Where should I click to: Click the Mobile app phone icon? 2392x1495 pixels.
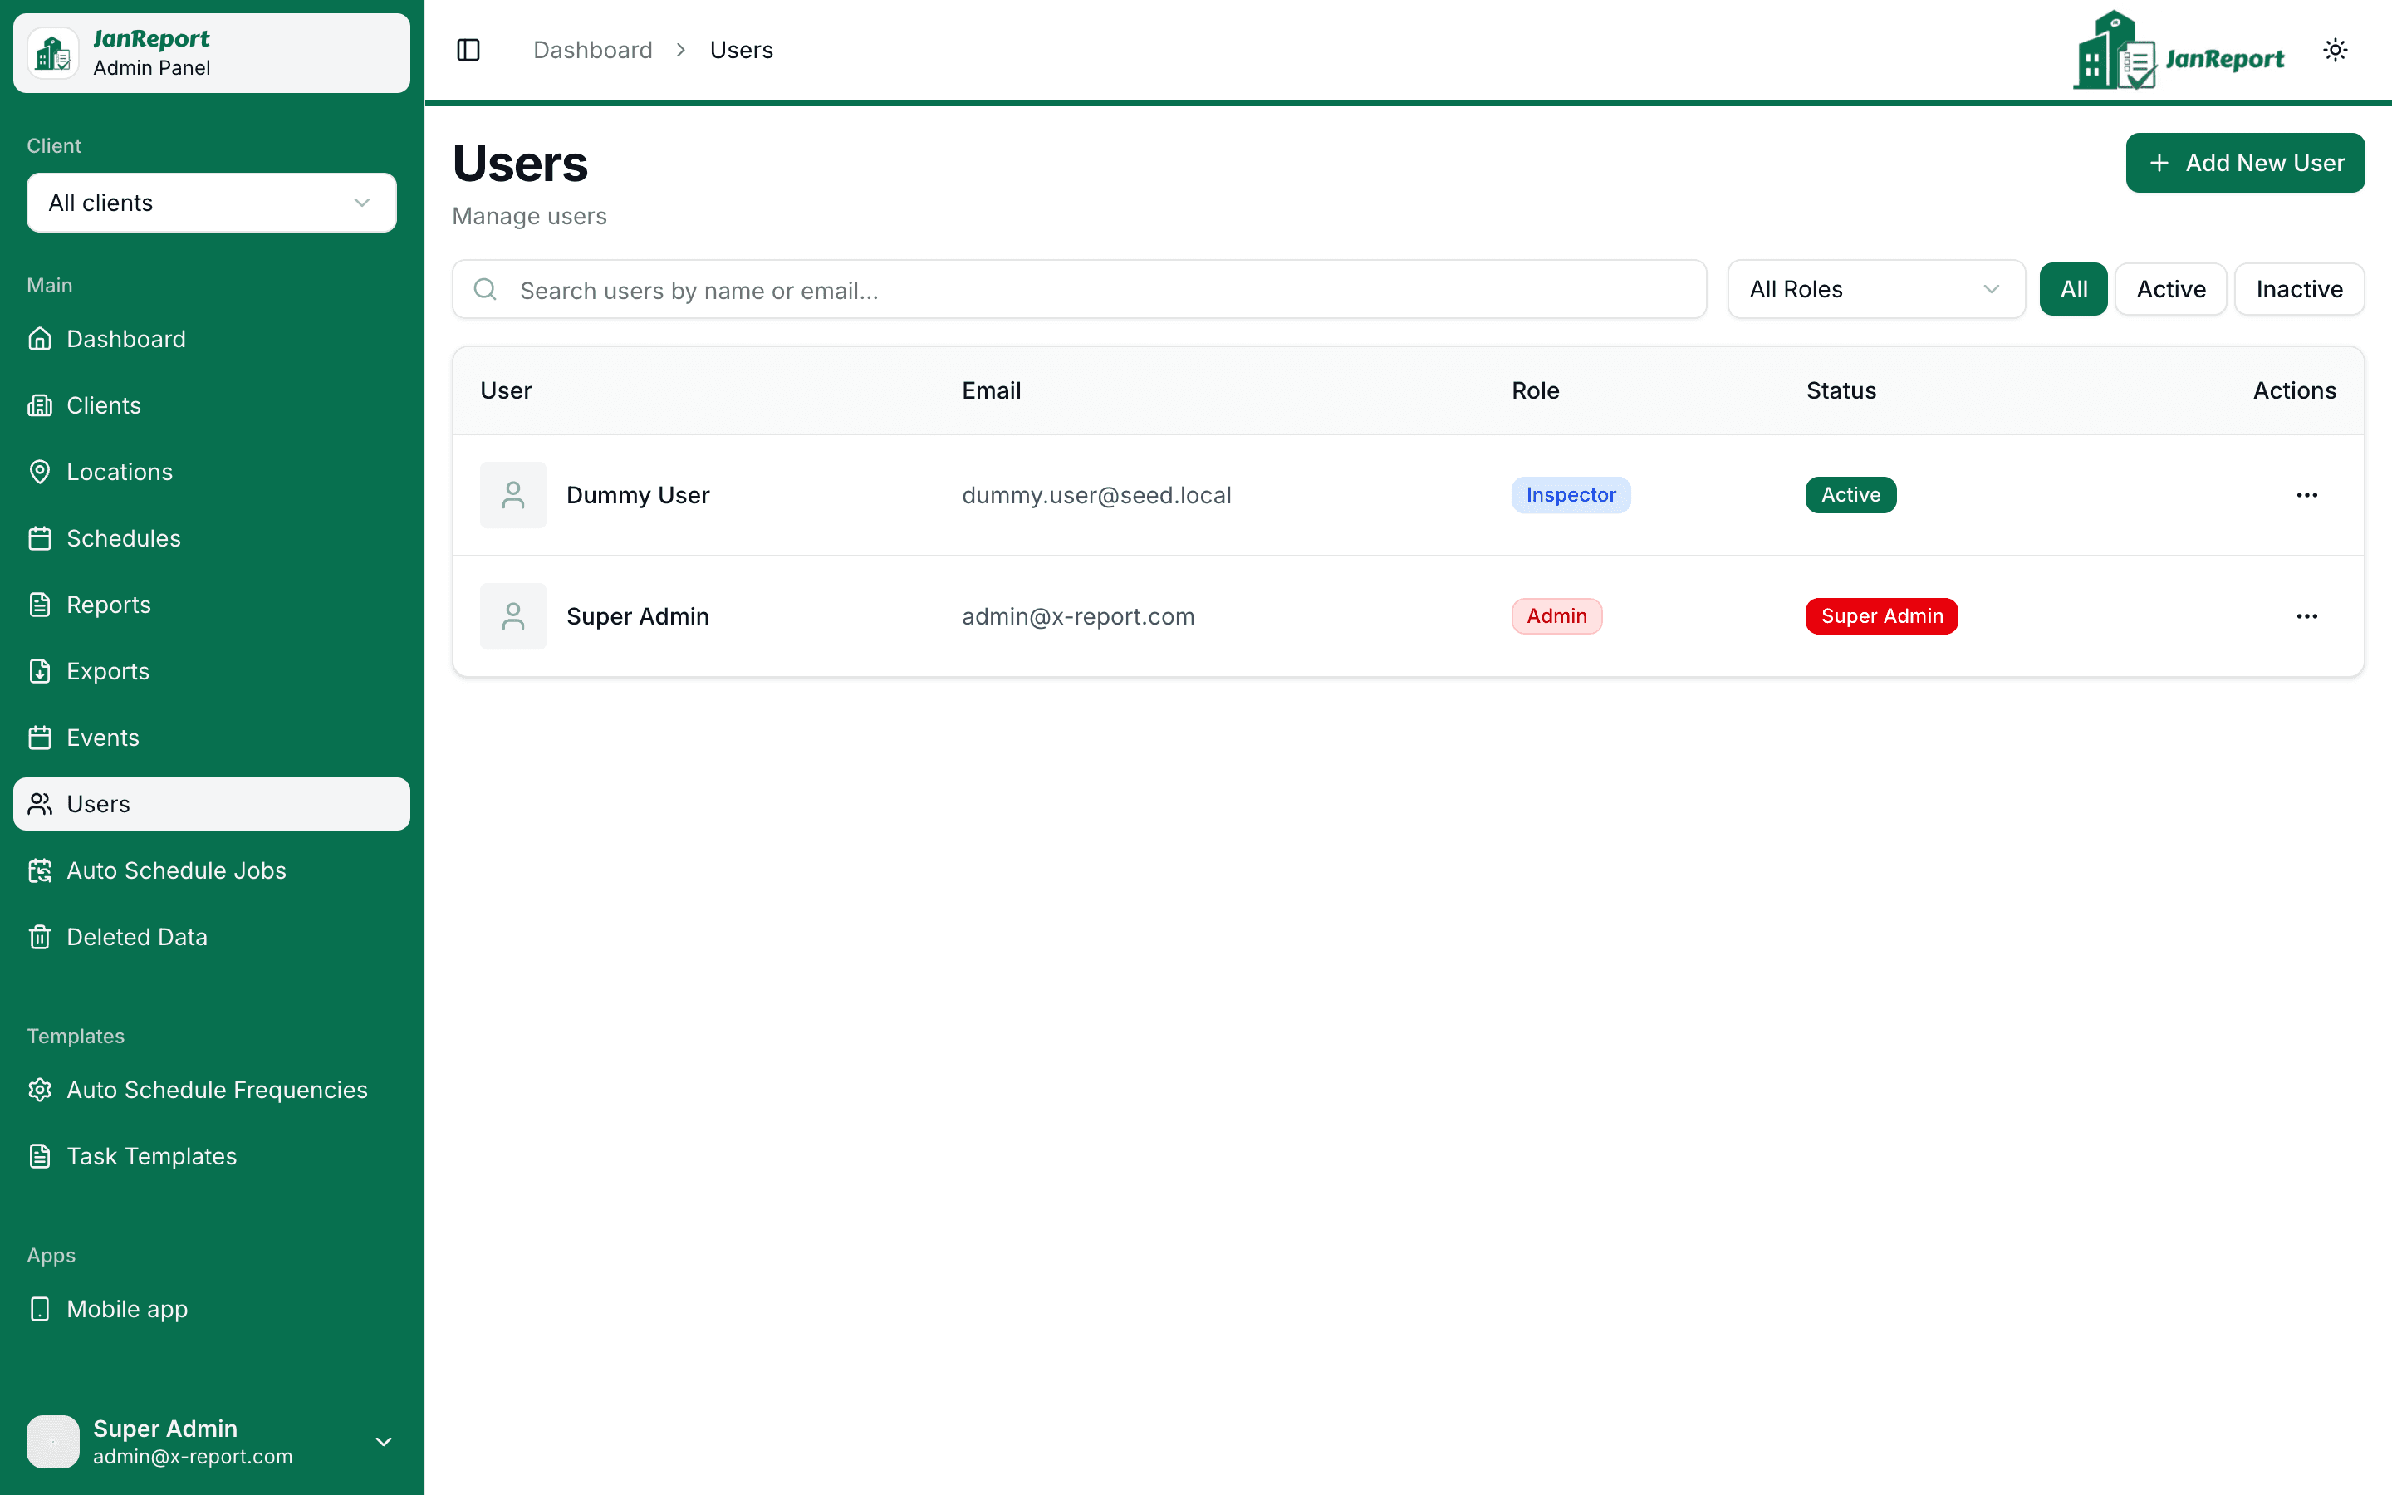[x=40, y=1309]
